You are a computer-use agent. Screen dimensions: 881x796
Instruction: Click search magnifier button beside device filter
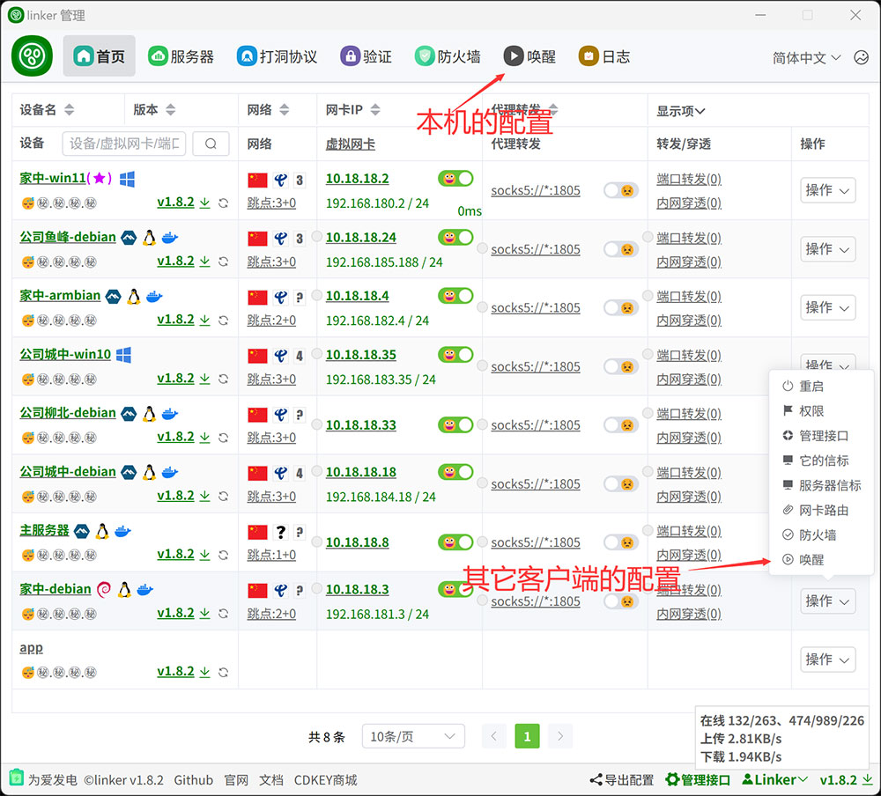(x=211, y=144)
